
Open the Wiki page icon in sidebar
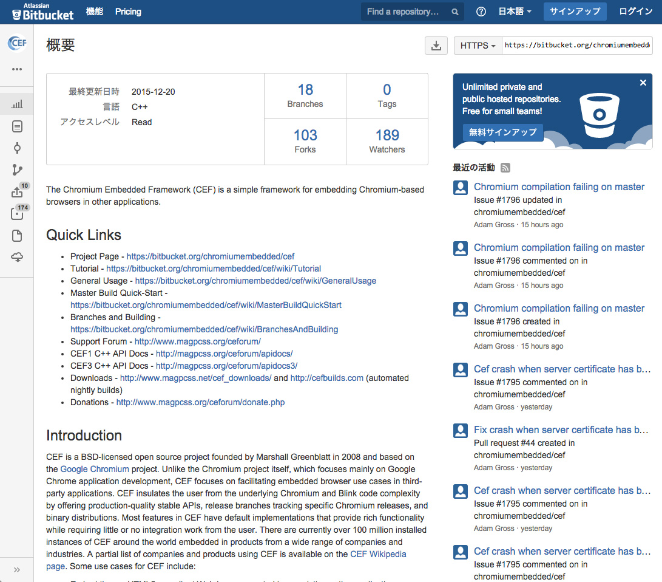[17, 236]
